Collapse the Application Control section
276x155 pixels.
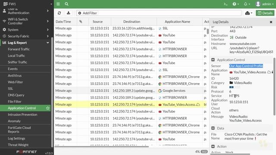213,60
